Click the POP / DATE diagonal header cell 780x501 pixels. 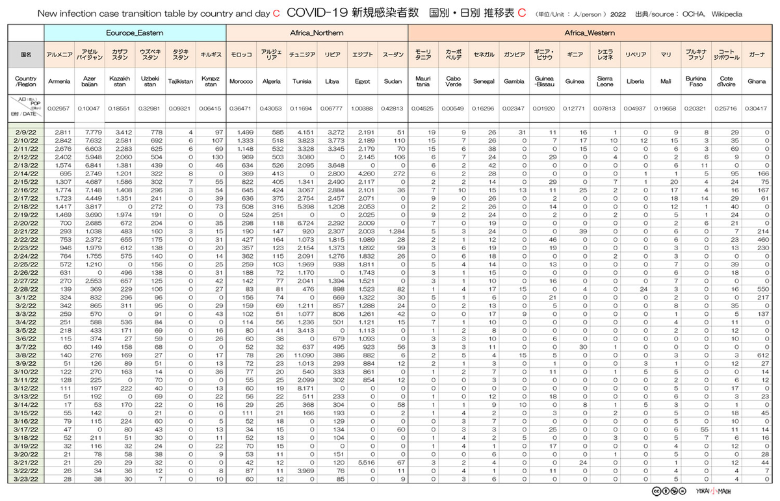coord(25,108)
